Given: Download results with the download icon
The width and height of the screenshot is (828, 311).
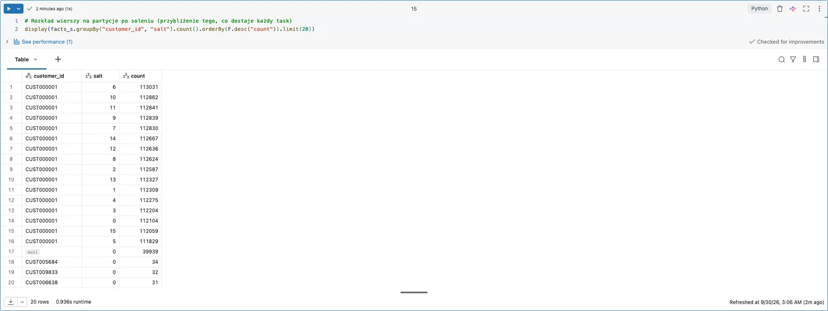Looking at the screenshot, I should pyautogui.click(x=10, y=302).
